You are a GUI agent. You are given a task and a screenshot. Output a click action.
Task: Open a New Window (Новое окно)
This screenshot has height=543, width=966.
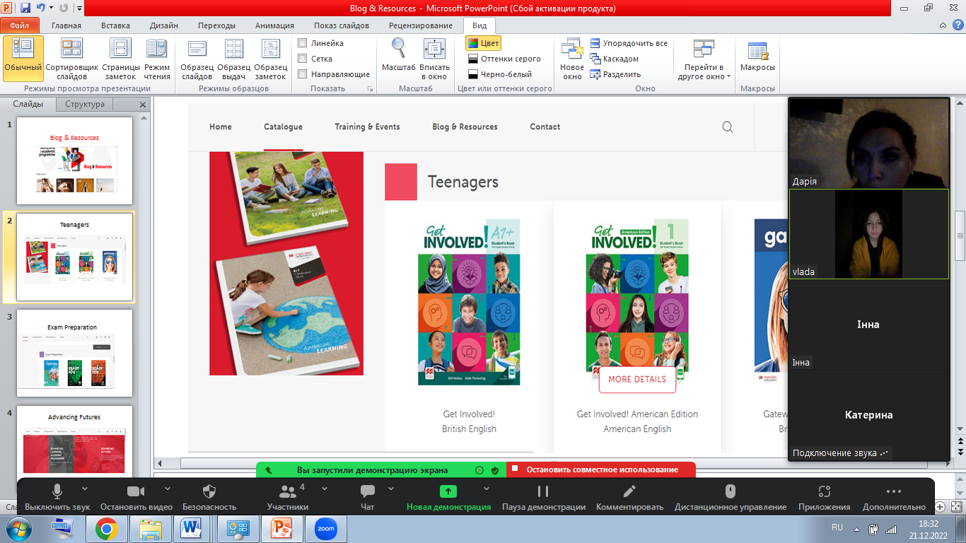pyautogui.click(x=572, y=59)
